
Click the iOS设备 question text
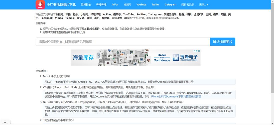tap(99, 87)
